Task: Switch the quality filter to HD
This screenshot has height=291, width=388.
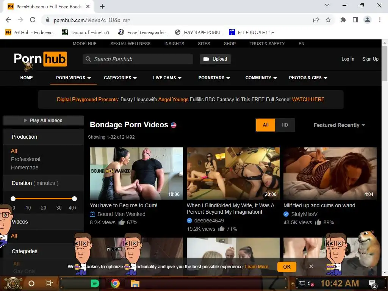Action: click(x=285, y=125)
